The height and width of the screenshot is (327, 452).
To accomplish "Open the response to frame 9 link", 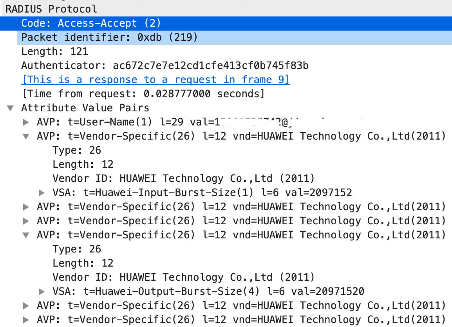I will coord(155,80).
